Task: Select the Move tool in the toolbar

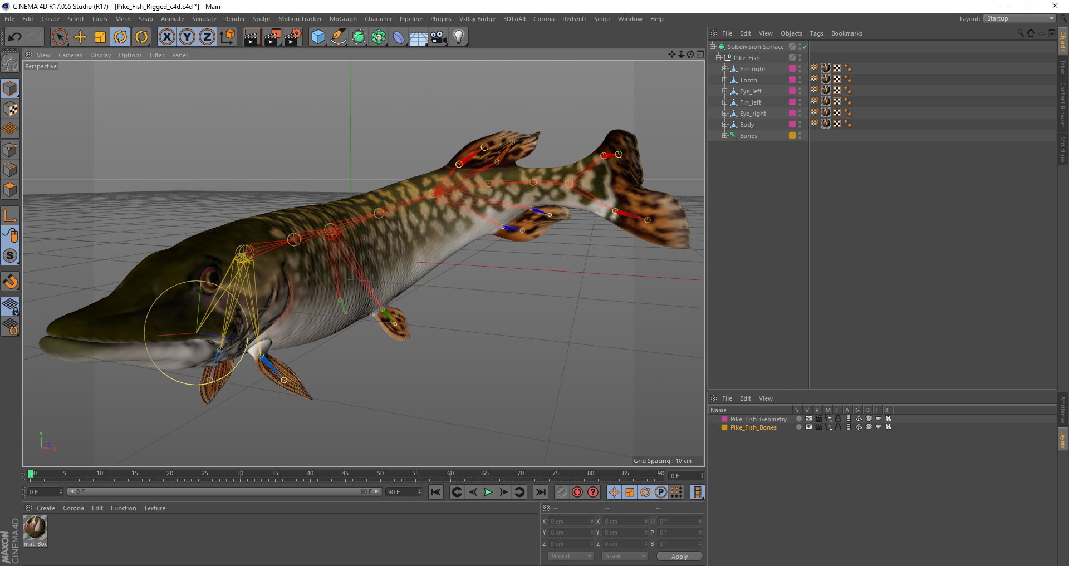Action: pyautogui.click(x=80, y=37)
